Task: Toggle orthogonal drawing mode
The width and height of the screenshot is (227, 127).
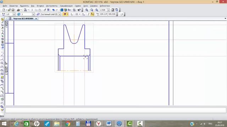Action: pos(89,14)
